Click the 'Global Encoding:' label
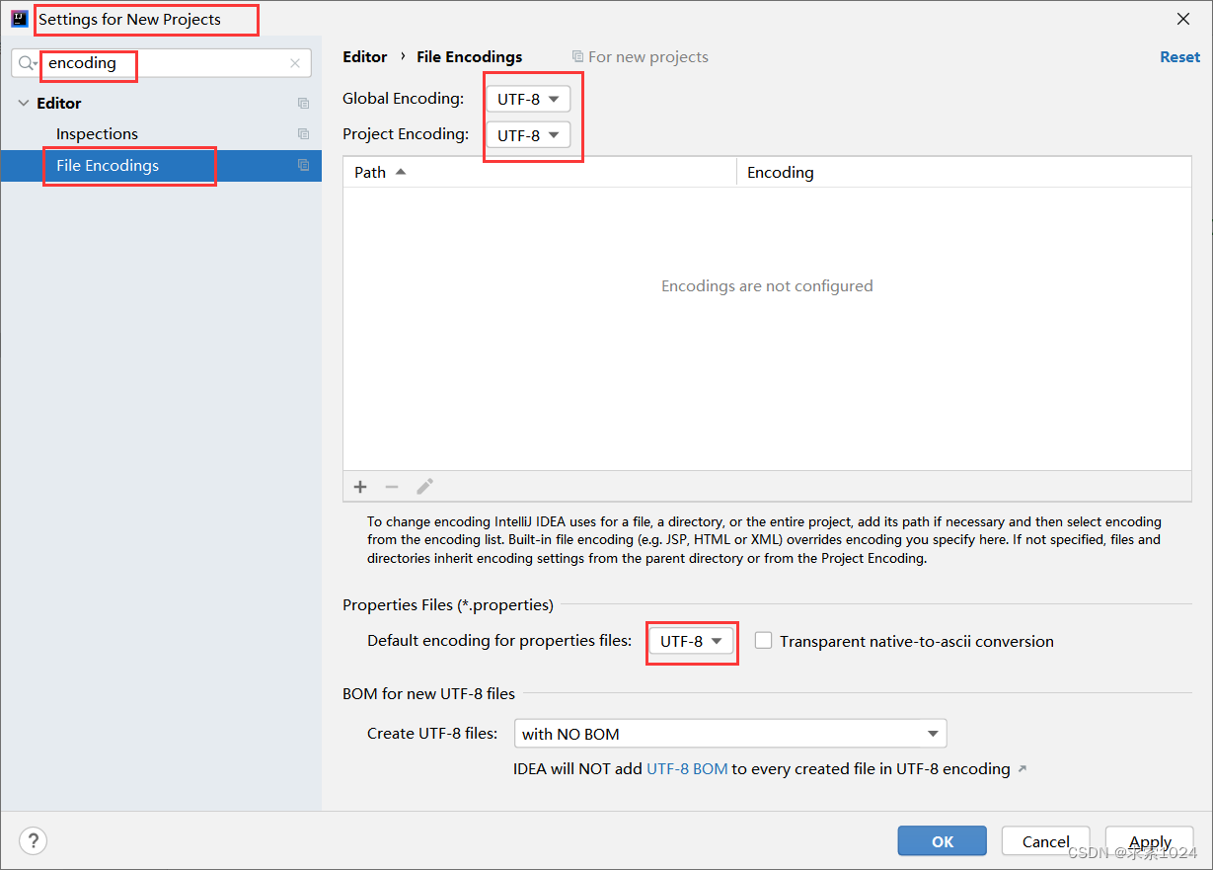This screenshot has height=870, width=1213. click(403, 99)
